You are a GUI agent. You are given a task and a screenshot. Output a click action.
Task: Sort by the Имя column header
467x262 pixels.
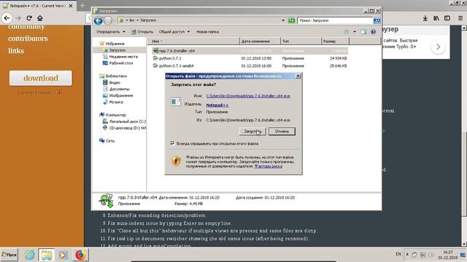tap(193, 41)
